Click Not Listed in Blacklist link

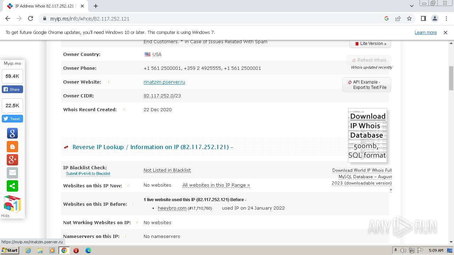[167, 170]
